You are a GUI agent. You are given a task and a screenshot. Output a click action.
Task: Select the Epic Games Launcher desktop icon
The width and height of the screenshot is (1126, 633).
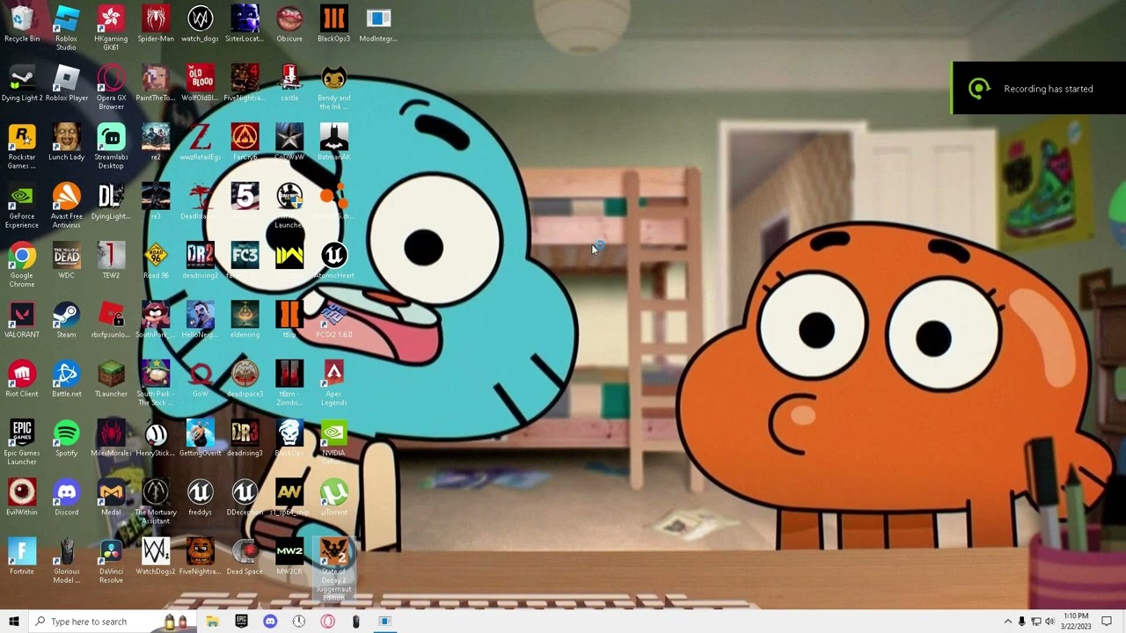pyautogui.click(x=22, y=442)
